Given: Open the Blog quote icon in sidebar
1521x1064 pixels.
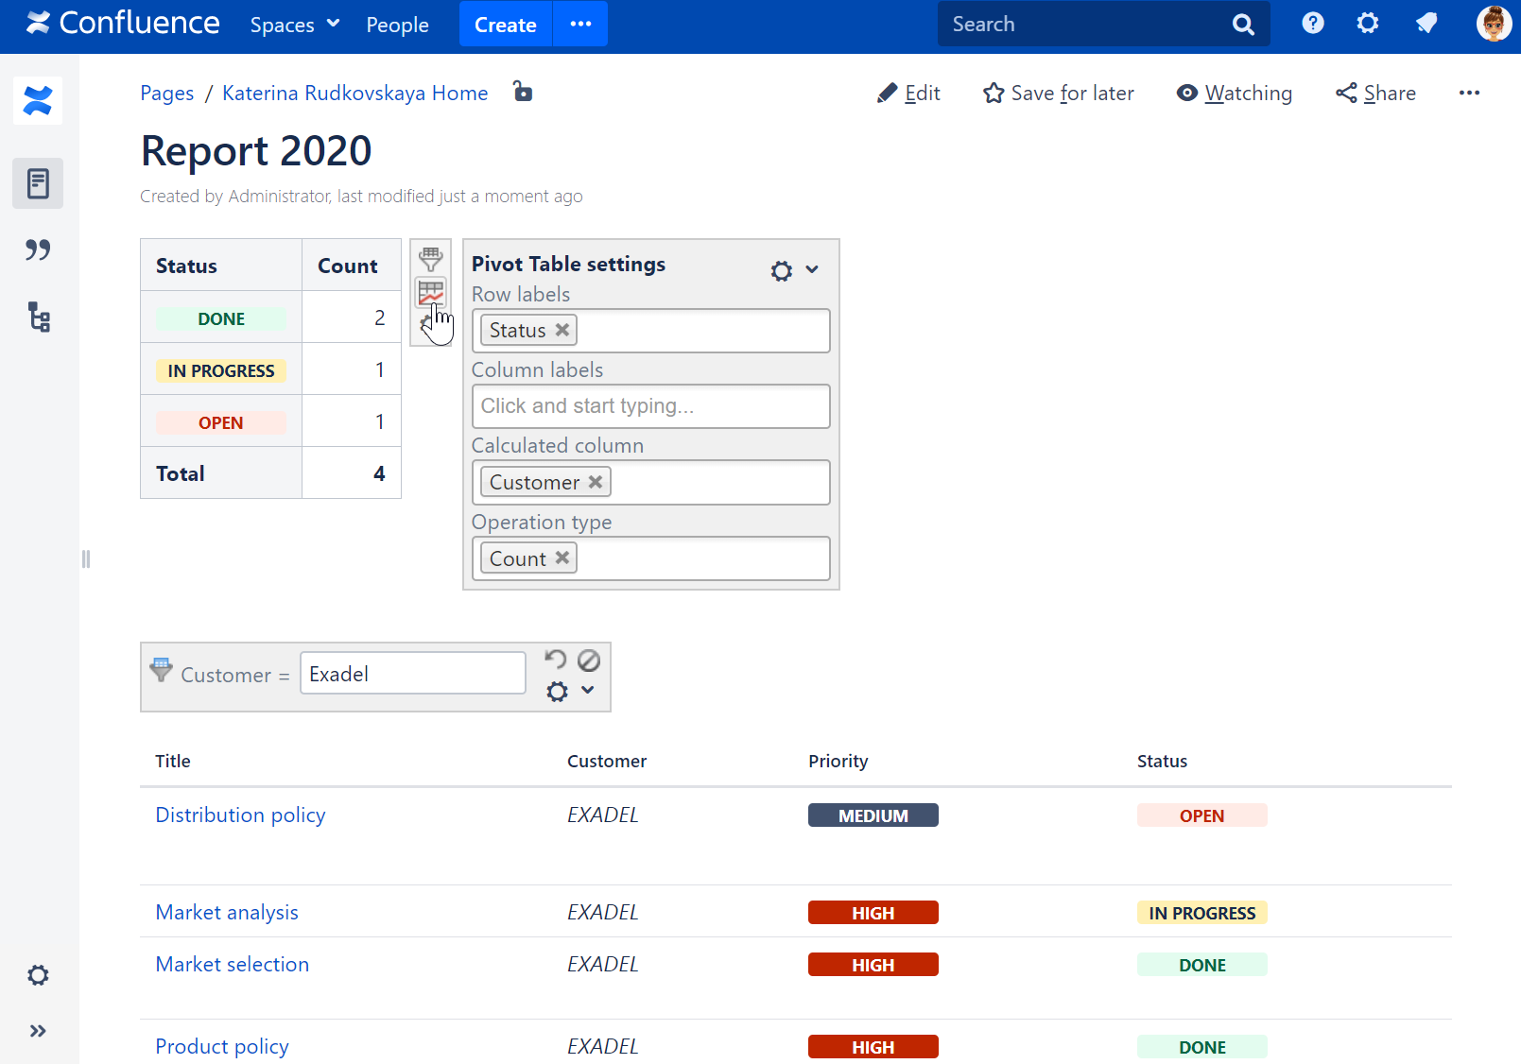Looking at the screenshot, I should [x=38, y=250].
